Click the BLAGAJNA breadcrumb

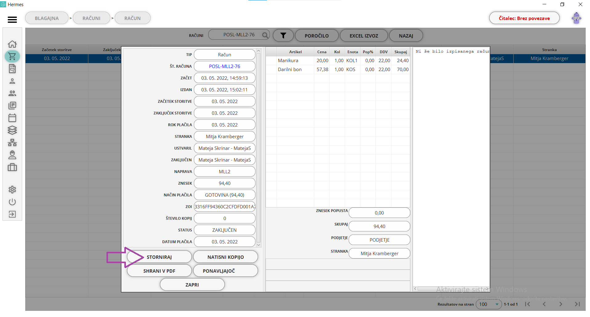(x=47, y=18)
